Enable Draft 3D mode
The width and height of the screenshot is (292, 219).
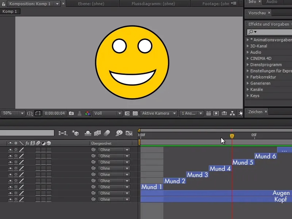pos(76,133)
